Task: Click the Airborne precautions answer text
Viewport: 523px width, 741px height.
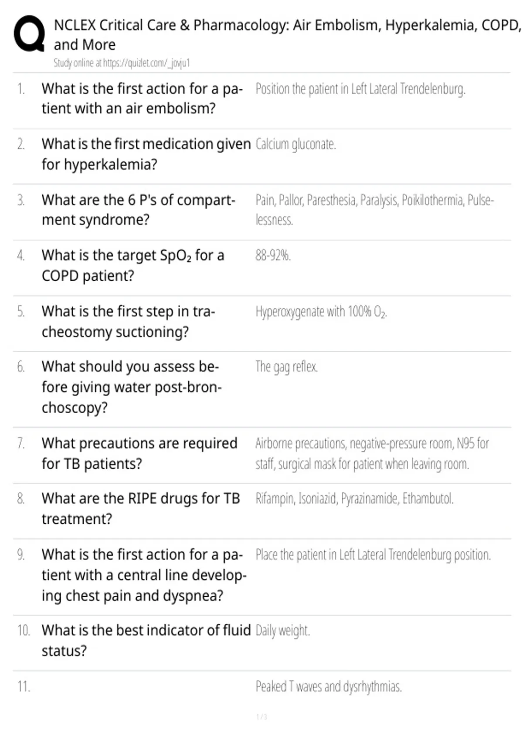Action: pyautogui.click(x=372, y=453)
